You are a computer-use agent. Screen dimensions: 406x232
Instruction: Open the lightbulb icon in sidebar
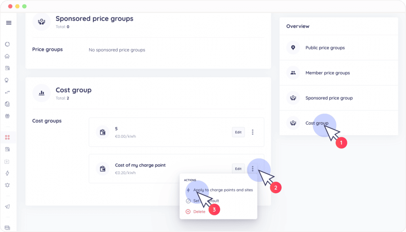(7, 80)
